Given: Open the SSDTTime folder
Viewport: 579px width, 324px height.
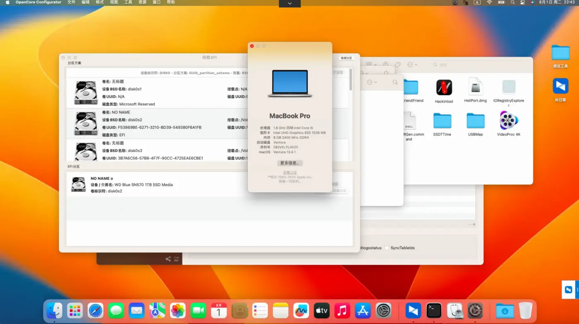Looking at the screenshot, I should coord(442,121).
